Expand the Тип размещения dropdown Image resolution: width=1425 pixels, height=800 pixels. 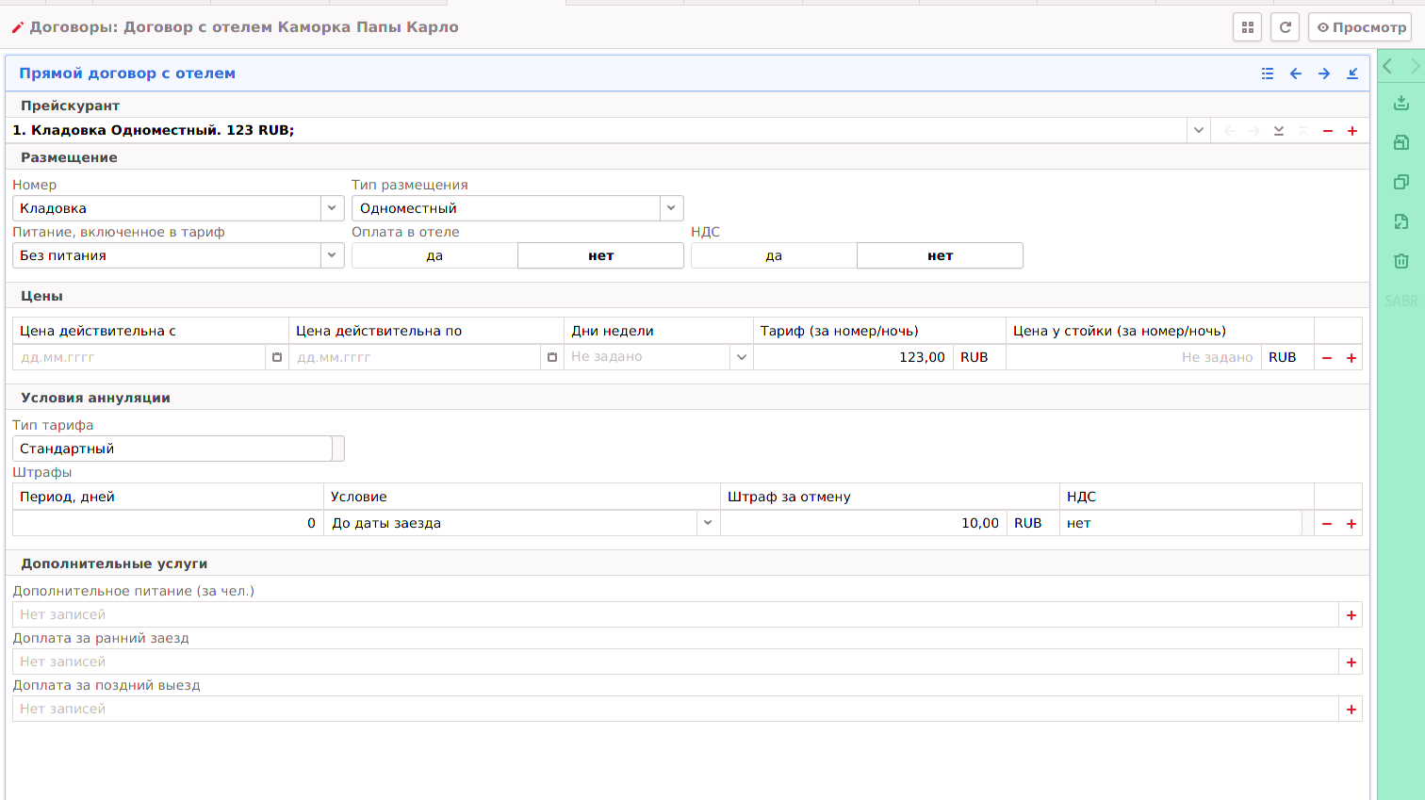(x=671, y=208)
